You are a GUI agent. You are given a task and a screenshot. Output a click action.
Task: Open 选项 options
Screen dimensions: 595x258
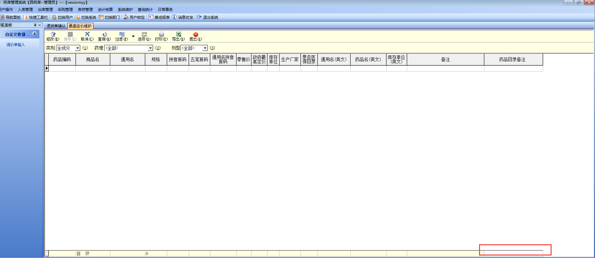tap(144, 36)
